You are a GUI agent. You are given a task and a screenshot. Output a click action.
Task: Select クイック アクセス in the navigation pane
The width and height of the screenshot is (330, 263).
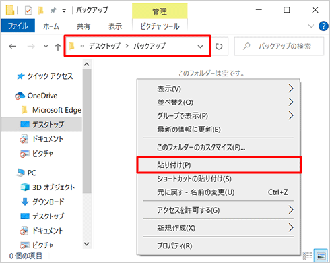tap(50, 76)
